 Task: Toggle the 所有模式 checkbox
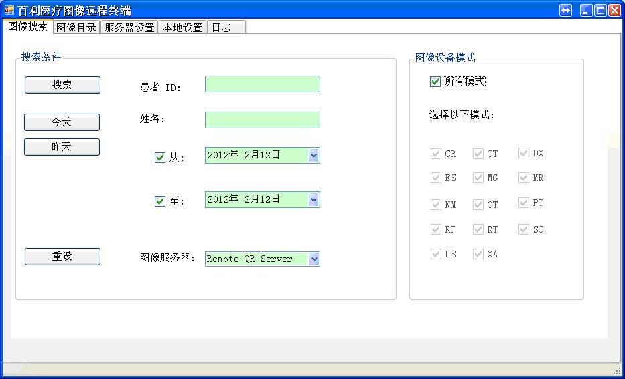click(x=435, y=82)
